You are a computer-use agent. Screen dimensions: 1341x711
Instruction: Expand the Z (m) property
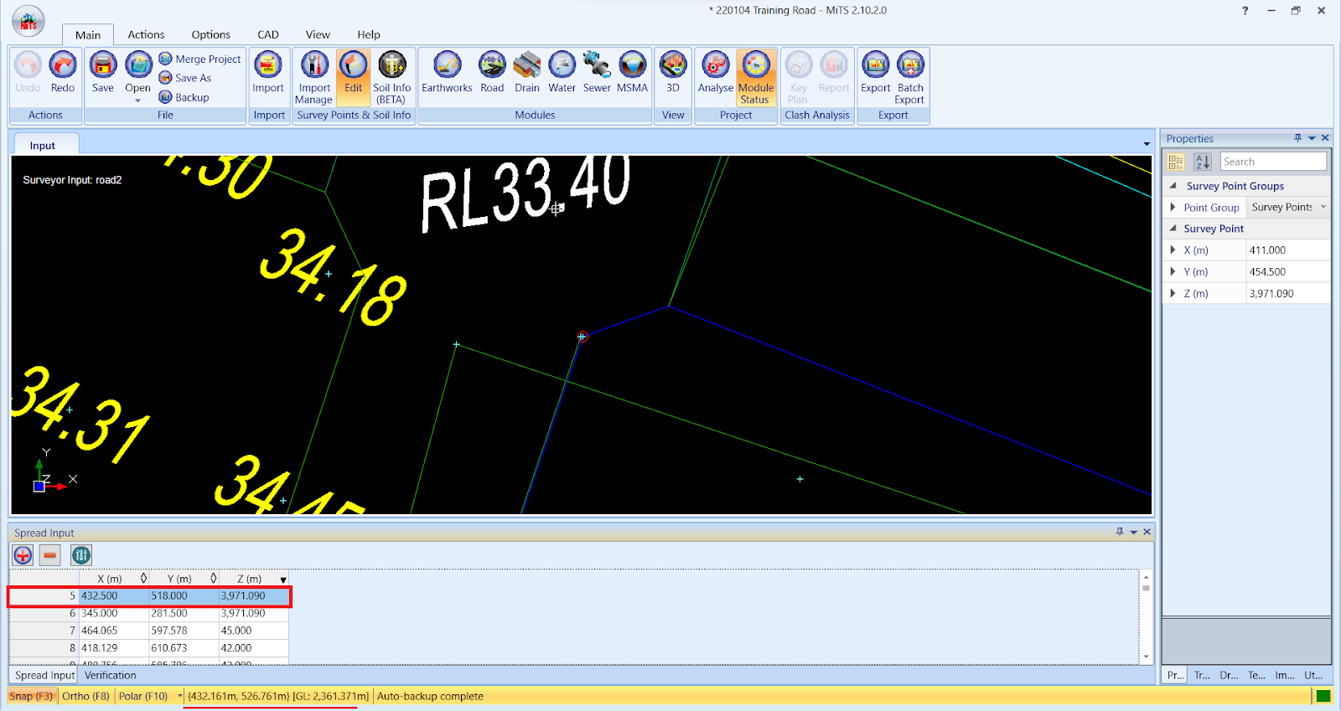1173,293
